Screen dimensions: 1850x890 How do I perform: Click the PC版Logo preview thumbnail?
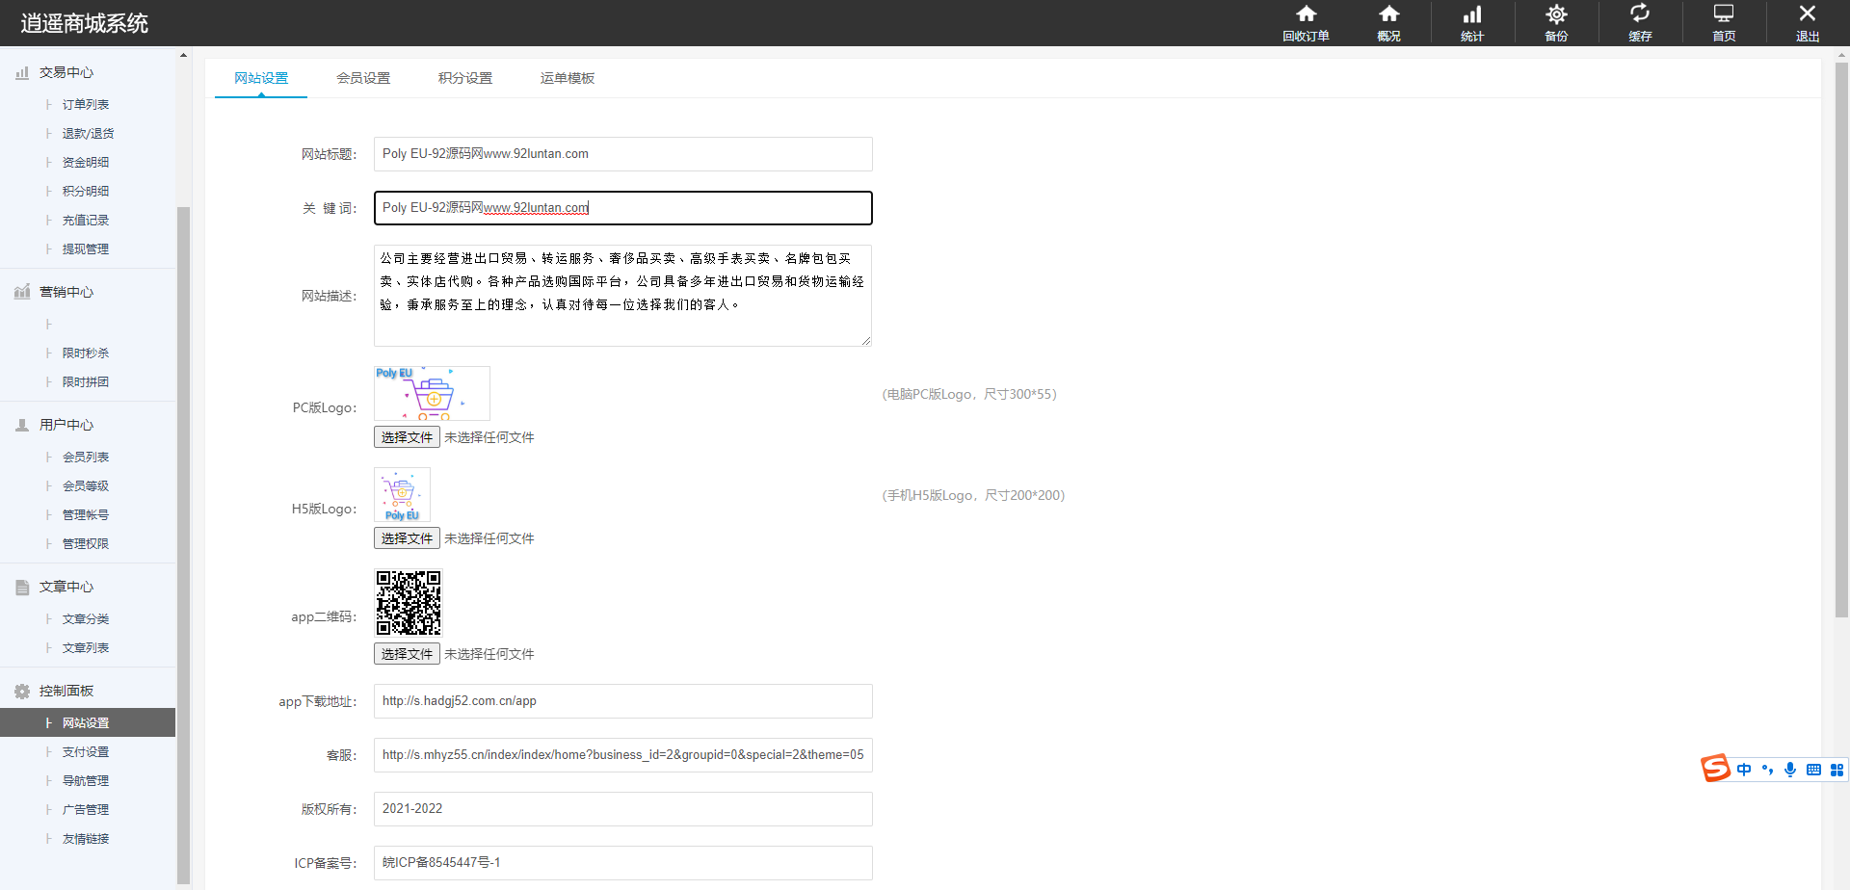tap(432, 393)
